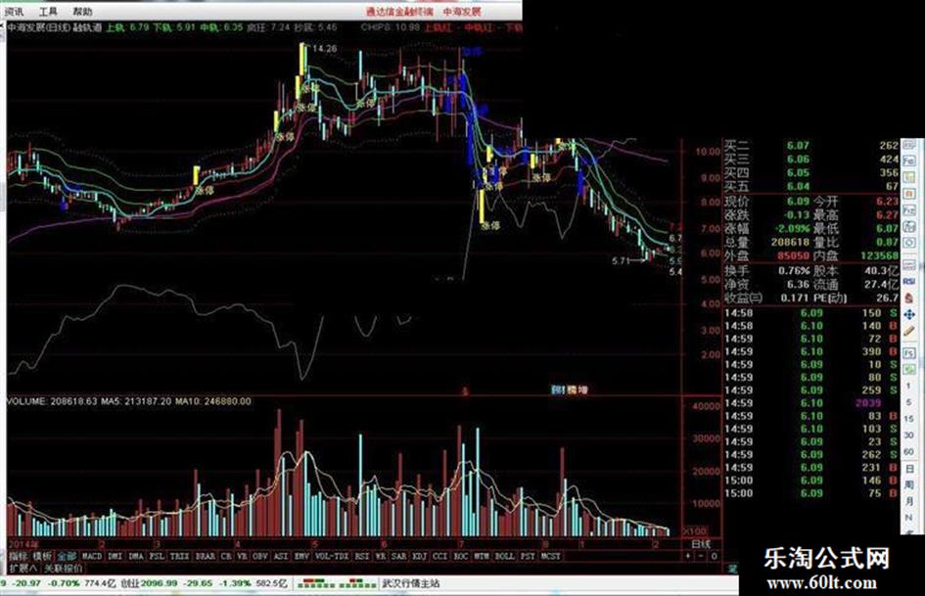Switch to the DMI indicator tab

click(x=116, y=556)
